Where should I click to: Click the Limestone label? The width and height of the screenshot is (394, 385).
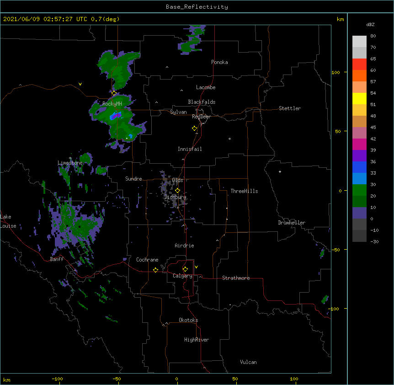[70, 163]
